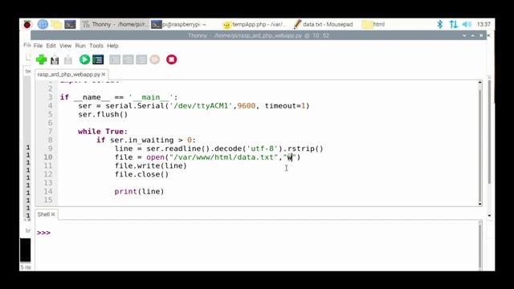Viewport: 514px width, 289px height.
Task: Click the line with ser.flush()
Action: tap(103, 114)
